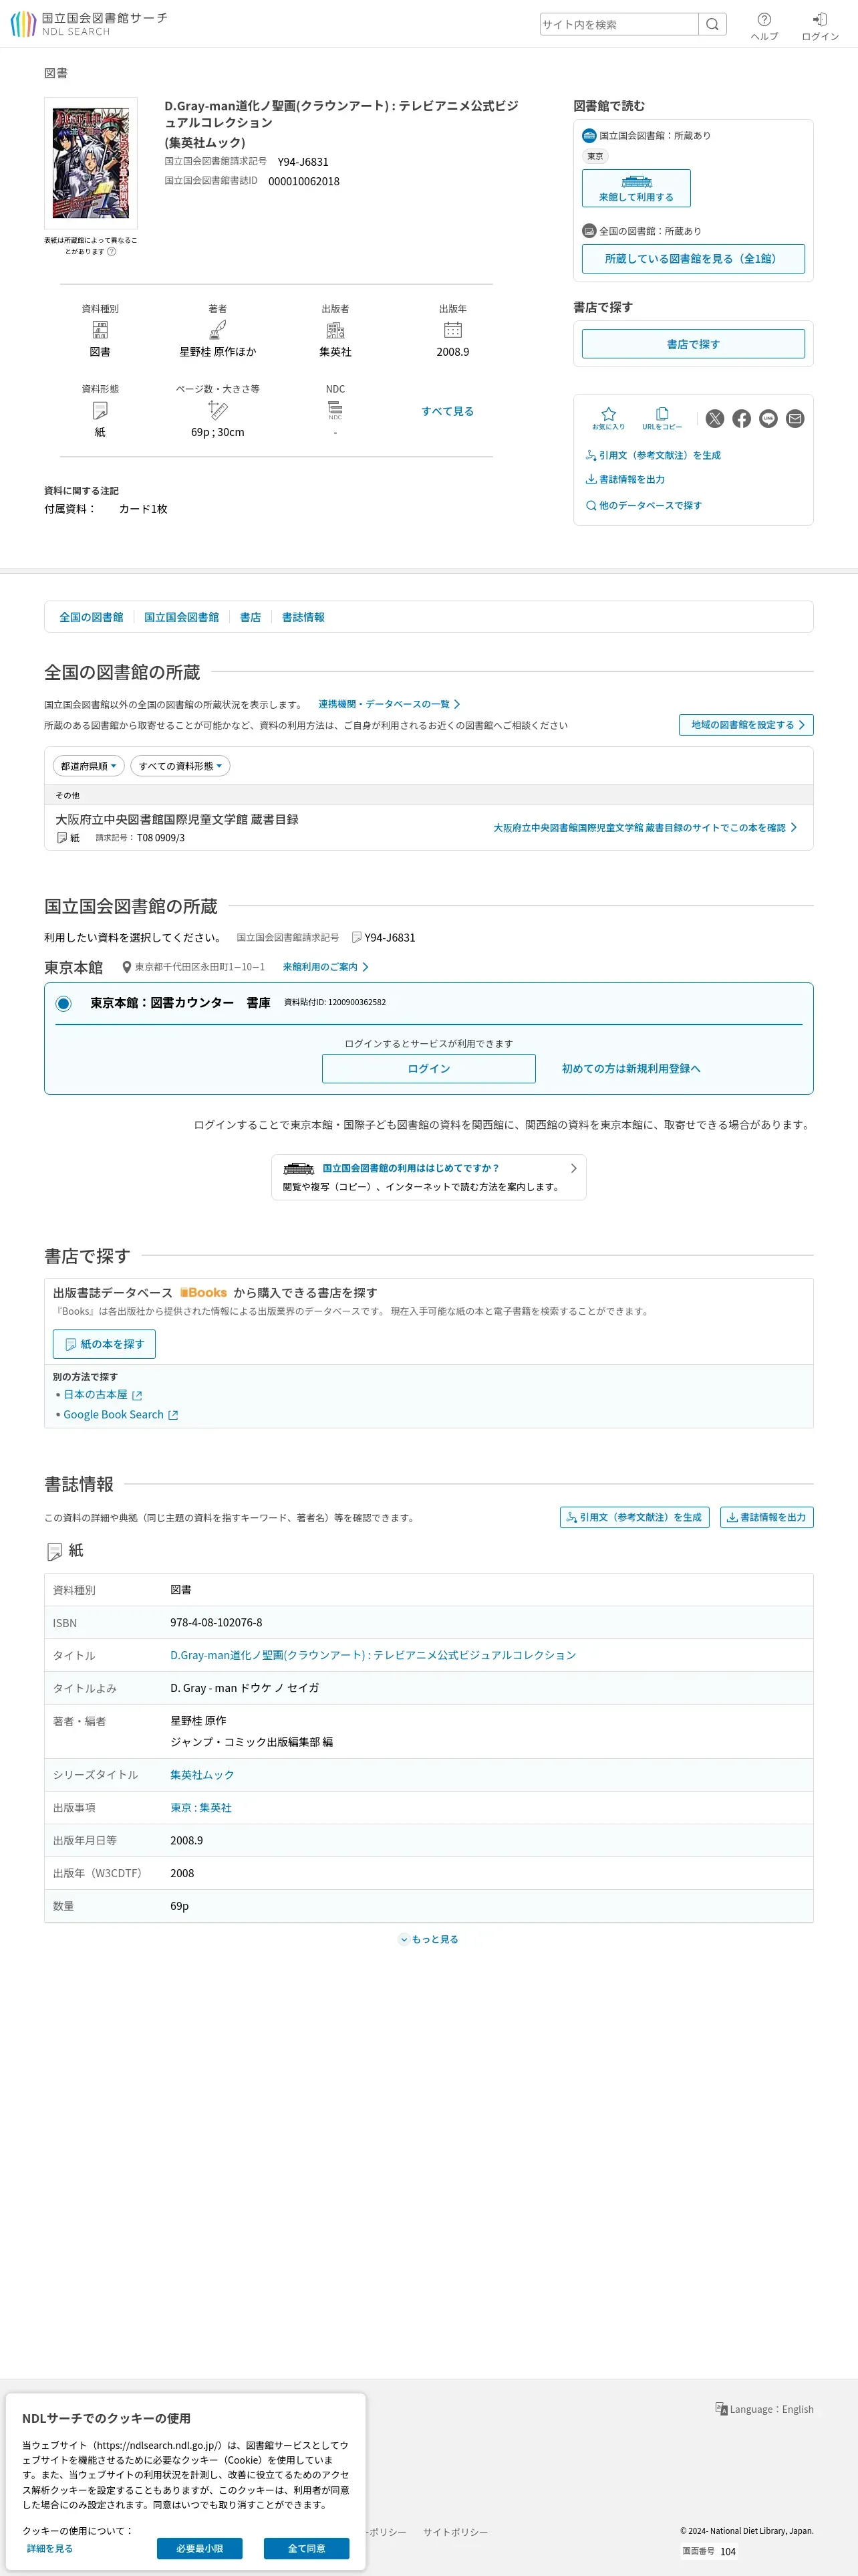Share by email envelope icon
Viewport: 858px width, 2576px height.
795,419
